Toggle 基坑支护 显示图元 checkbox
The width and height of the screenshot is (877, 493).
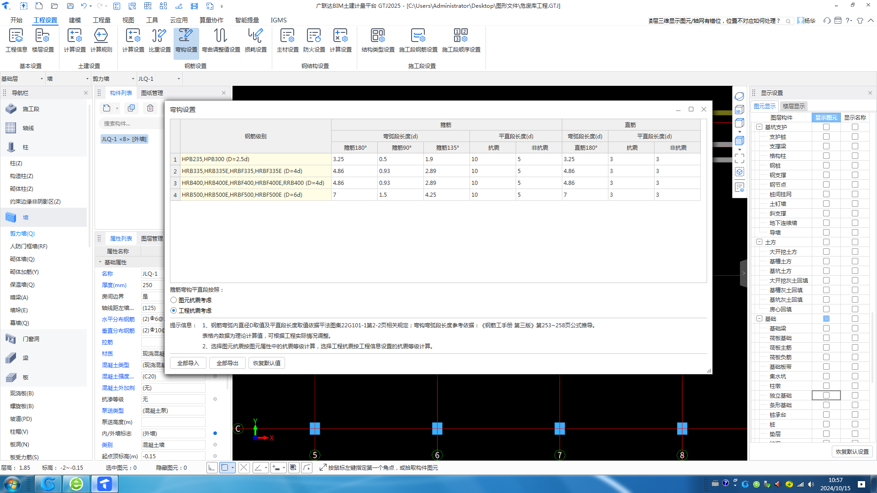(826, 127)
